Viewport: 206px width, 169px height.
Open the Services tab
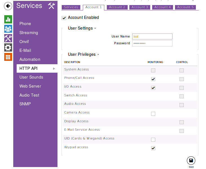71,7
